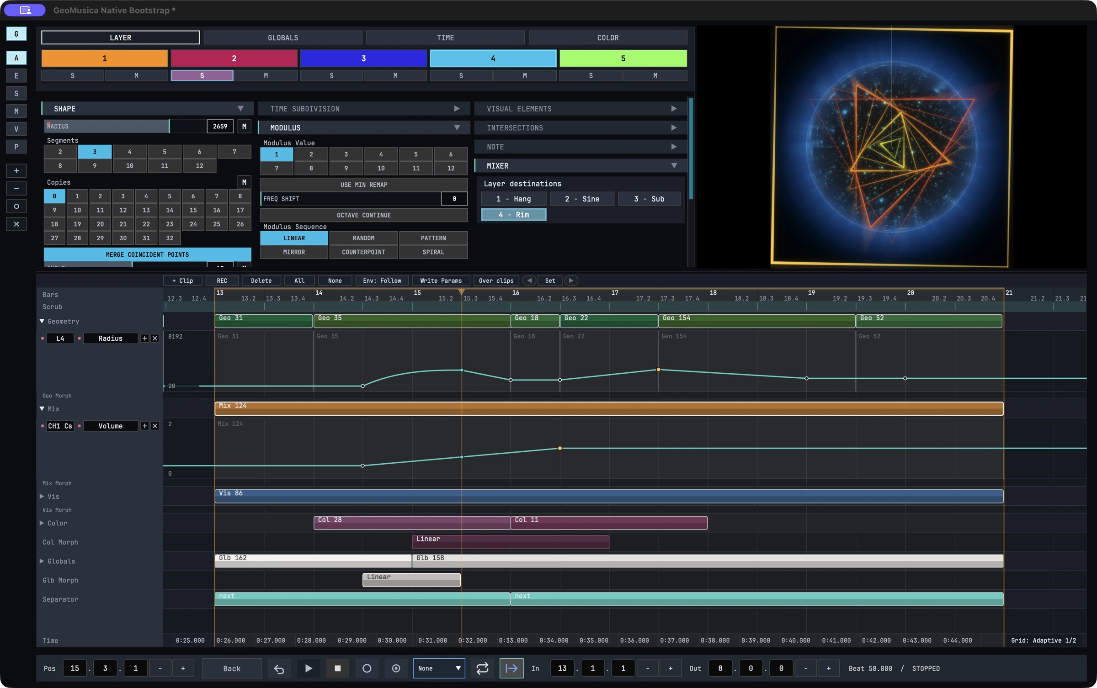
Task: Click the undo return arrow icon
Action: 279,668
